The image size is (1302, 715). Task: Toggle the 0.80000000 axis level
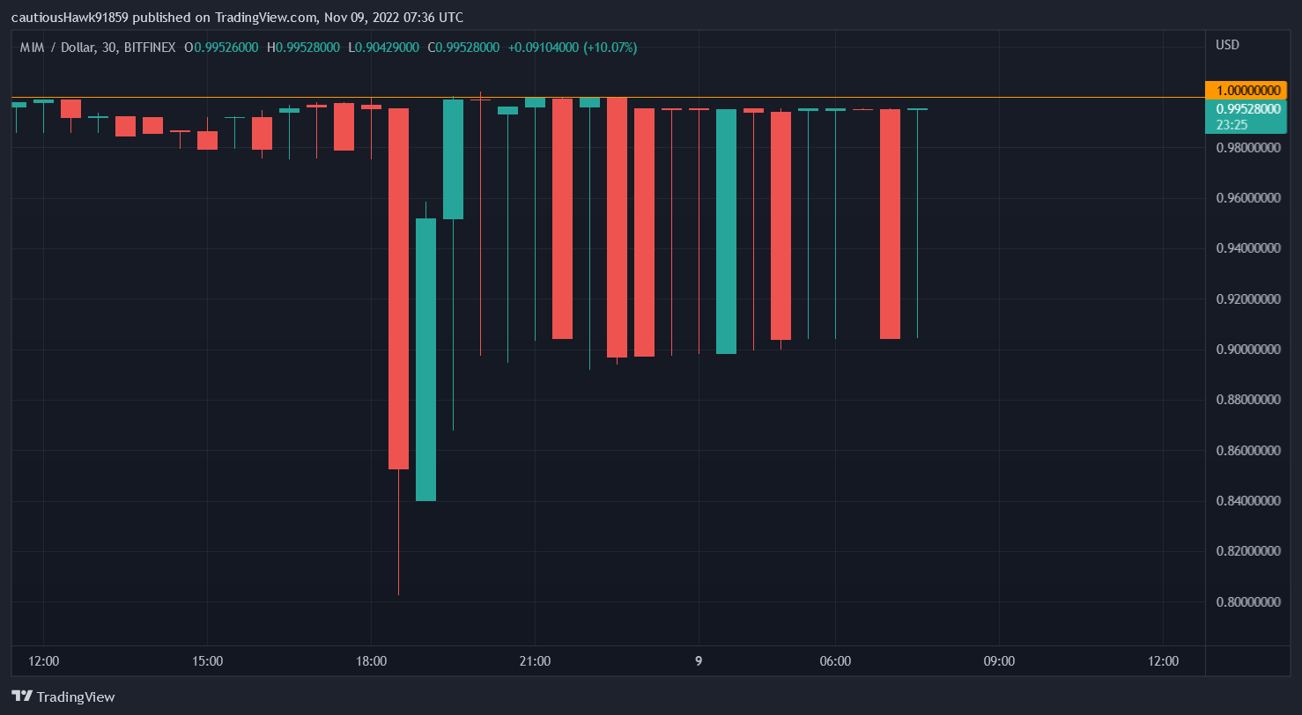[x=1247, y=602]
